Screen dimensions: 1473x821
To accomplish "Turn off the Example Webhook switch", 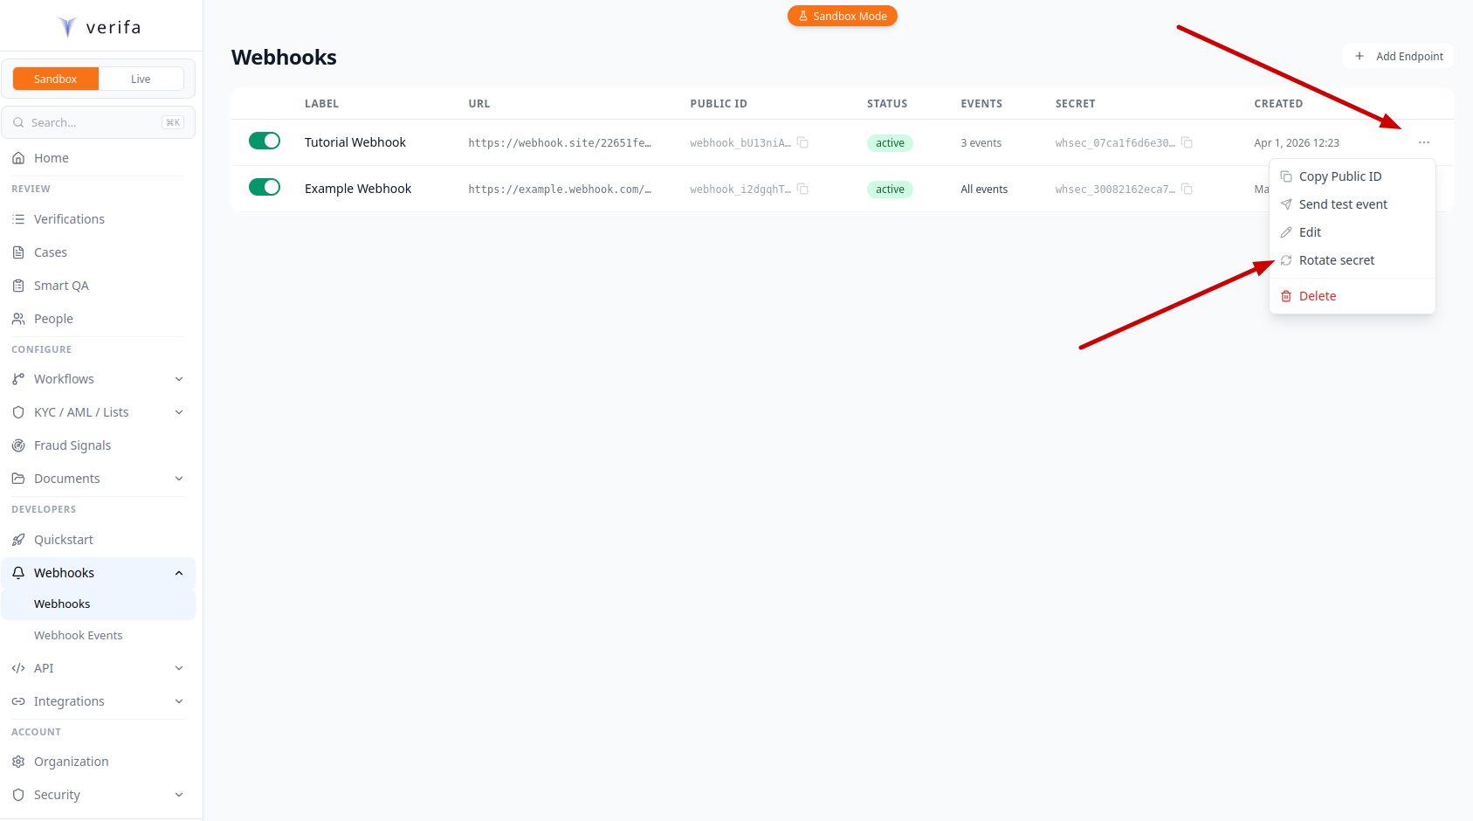I will [x=265, y=187].
